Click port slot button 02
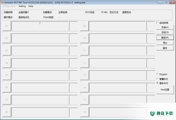The width and height of the screenshot is (176, 120). 7,38
